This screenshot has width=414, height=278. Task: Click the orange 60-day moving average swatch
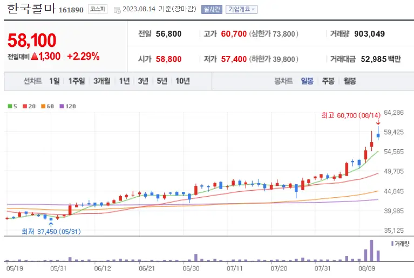[43, 106]
